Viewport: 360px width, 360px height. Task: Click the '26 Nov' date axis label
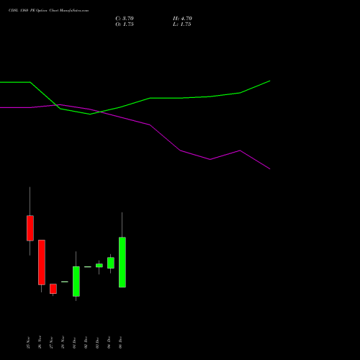click(40, 343)
